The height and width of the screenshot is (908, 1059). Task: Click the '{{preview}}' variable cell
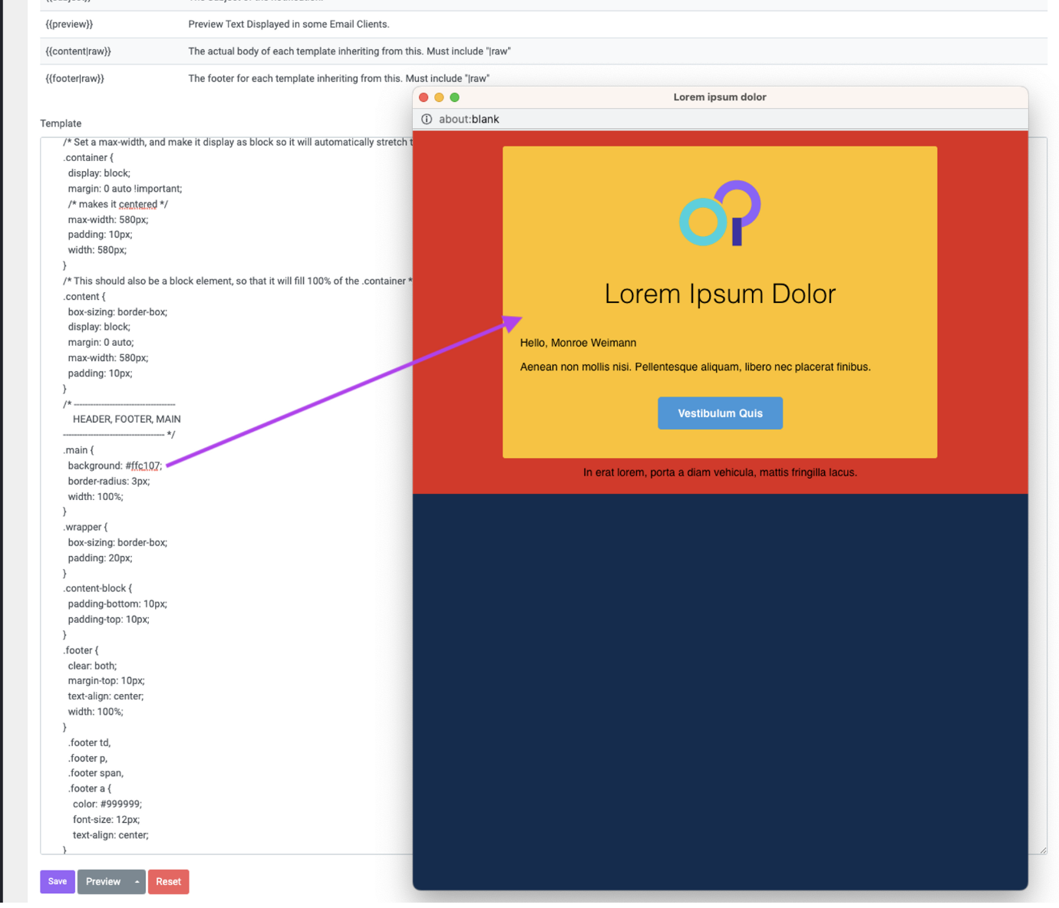[x=69, y=25]
